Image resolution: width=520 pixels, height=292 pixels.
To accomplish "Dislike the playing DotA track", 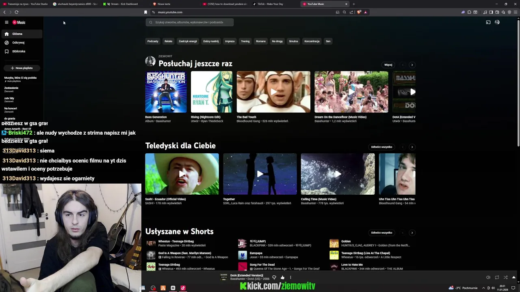I will (274, 277).
